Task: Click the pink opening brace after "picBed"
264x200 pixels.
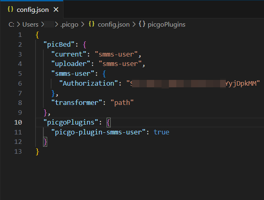Action: coord(84,45)
